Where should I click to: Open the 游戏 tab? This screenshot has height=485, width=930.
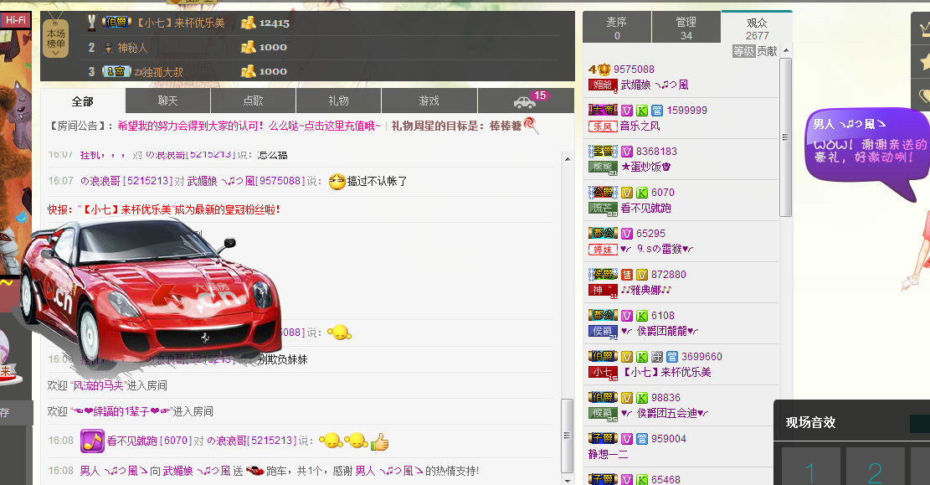tap(429, 101)
